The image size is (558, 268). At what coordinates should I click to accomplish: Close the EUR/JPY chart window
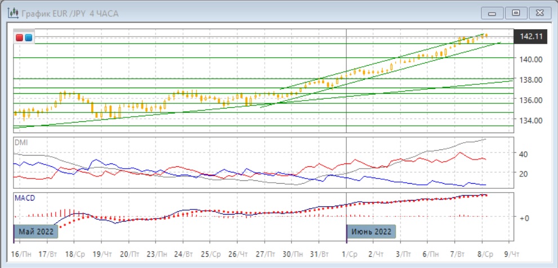(538, 13)
